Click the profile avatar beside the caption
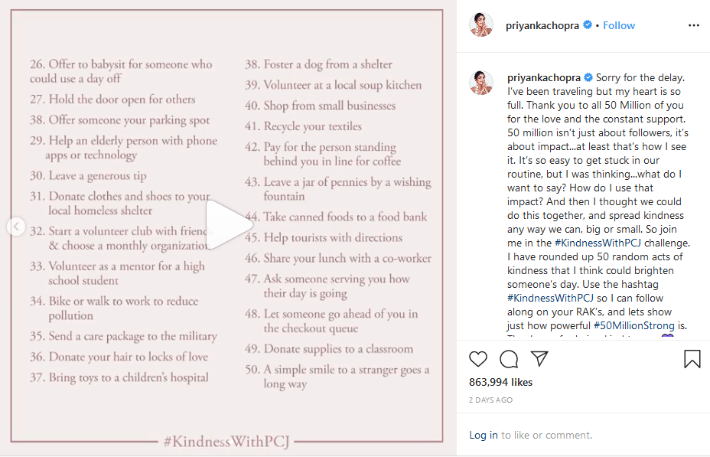 (481, 83)
